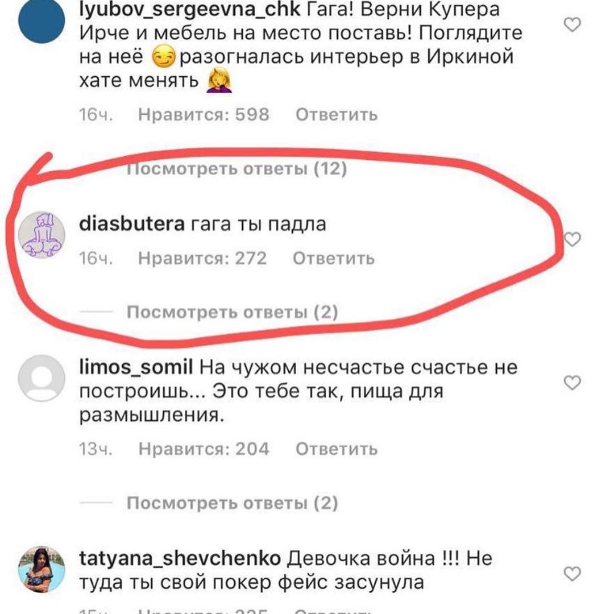Open lyubov_sergeevna_chk's blue profile avatar
614x614 pixels.
tap(42, 19)
